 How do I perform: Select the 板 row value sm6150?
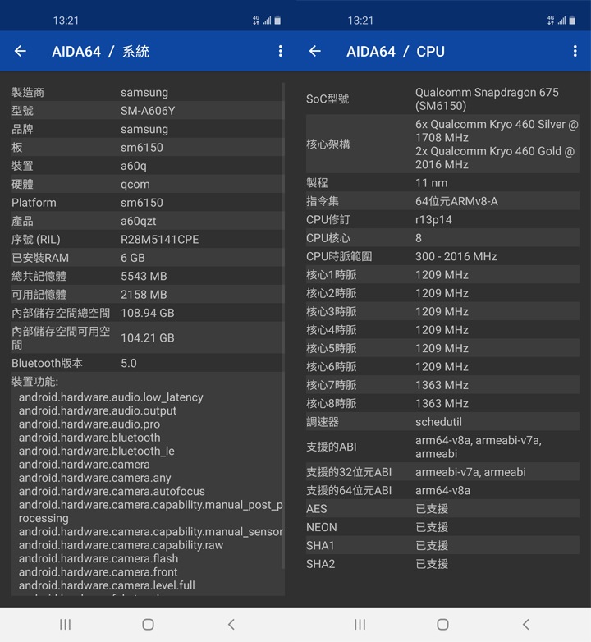click(x=142, y=148)
